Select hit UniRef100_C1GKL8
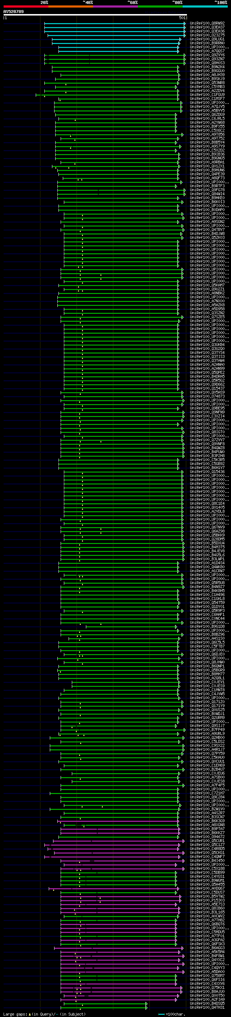Viewport: 231px width, 1017px height. tap(207, 599)
